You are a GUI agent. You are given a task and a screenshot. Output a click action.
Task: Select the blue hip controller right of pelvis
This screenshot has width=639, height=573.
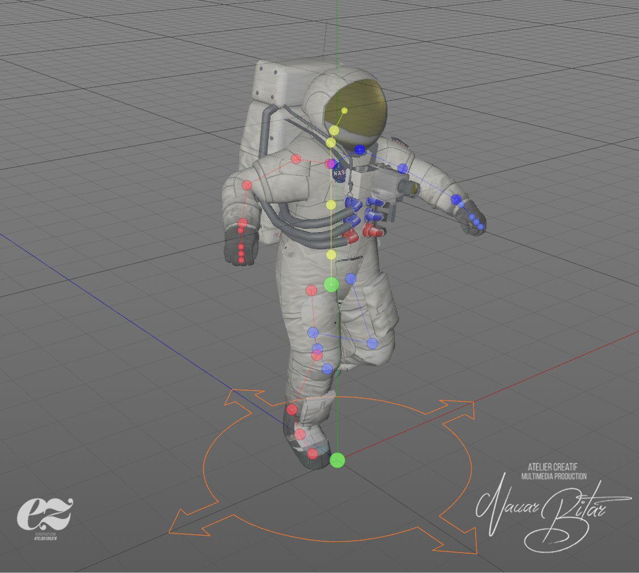[350, 279]
